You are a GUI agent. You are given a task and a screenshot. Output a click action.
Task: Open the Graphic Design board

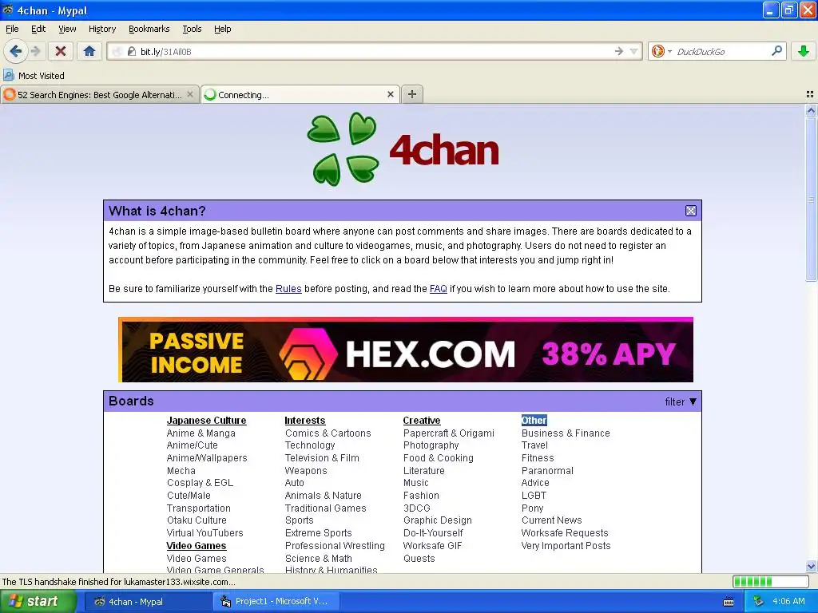[x=438, y=520]
